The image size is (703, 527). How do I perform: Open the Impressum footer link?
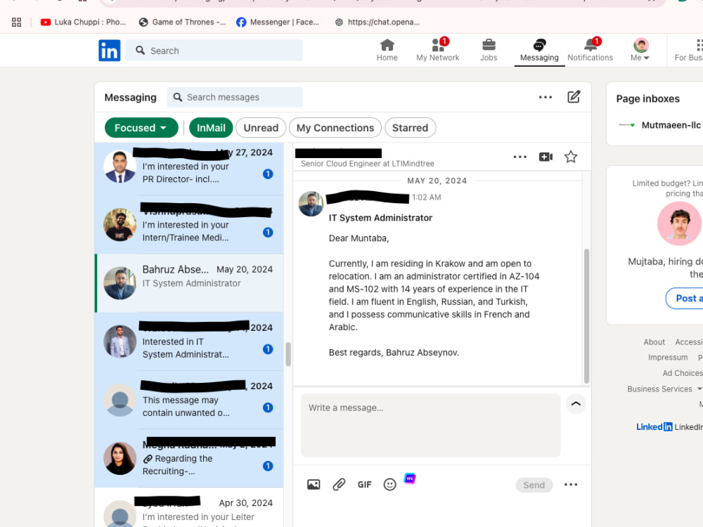[668, 357]
